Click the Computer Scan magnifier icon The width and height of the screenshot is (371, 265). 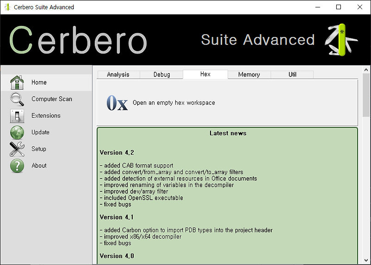pyautogui.click(x=17, y=99)
